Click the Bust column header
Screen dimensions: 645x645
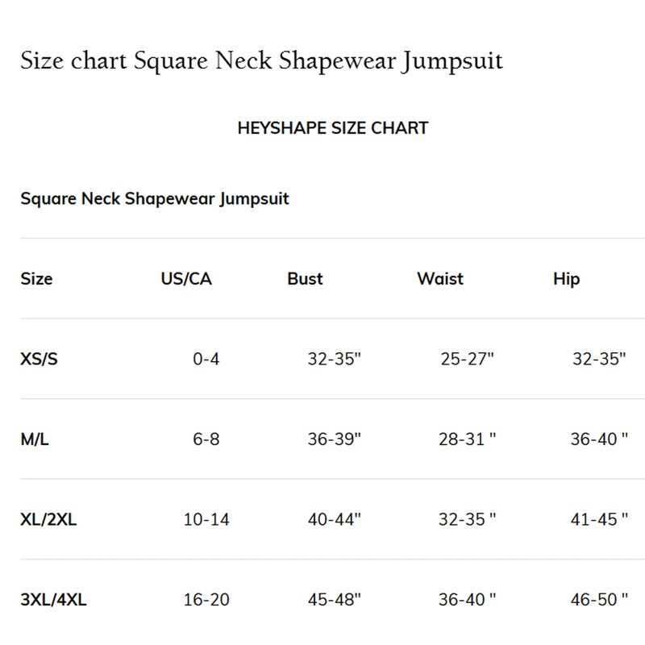[305, 279]
